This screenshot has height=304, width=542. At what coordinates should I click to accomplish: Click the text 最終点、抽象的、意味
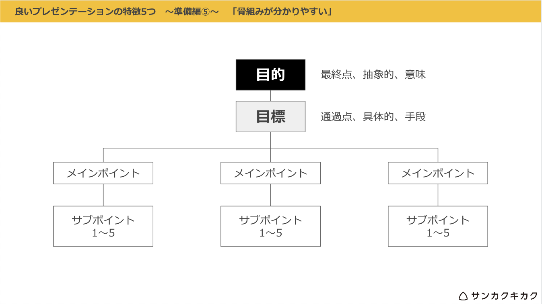tap(373, 75)
